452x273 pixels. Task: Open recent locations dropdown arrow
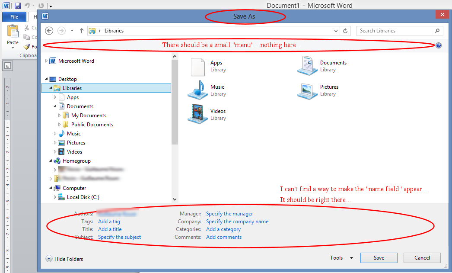point(72,31)
